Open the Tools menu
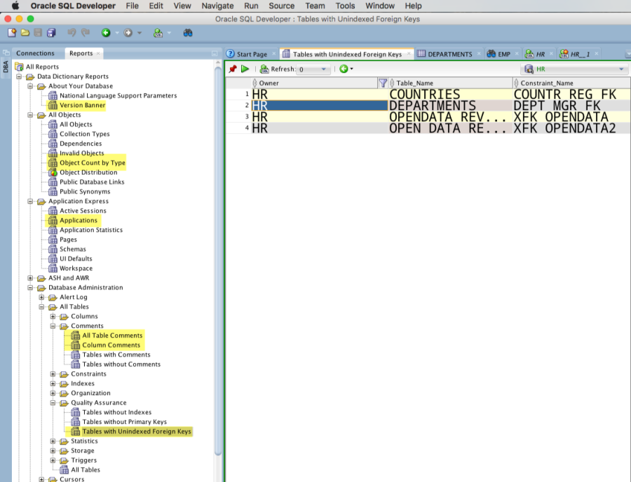631x482 pixels. (345, 6)
